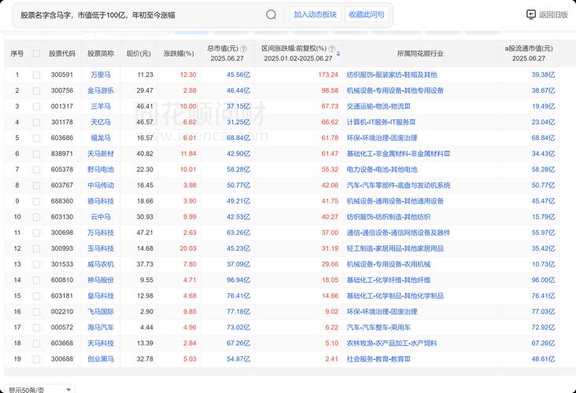Screen dimensions: 576x393
Task: Check the box for 野马电池 row
Action: [x=36, y=170]
